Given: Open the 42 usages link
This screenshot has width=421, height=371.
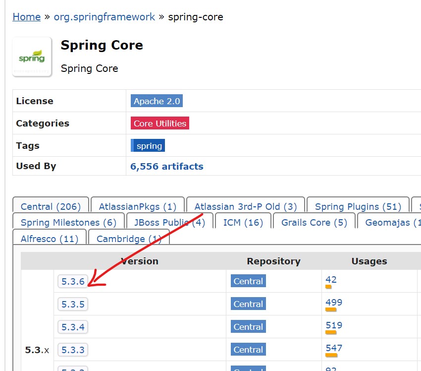Looking at the screenshot, I should [331, 280].
